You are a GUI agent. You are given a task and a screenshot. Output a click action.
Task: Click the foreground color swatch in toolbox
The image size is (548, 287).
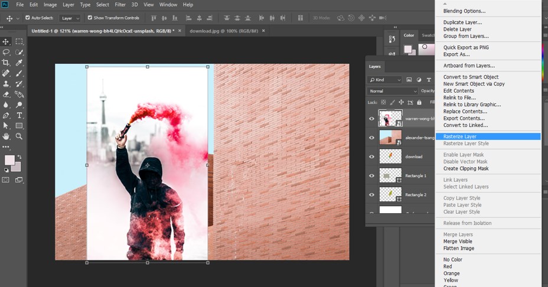(9, 160)
